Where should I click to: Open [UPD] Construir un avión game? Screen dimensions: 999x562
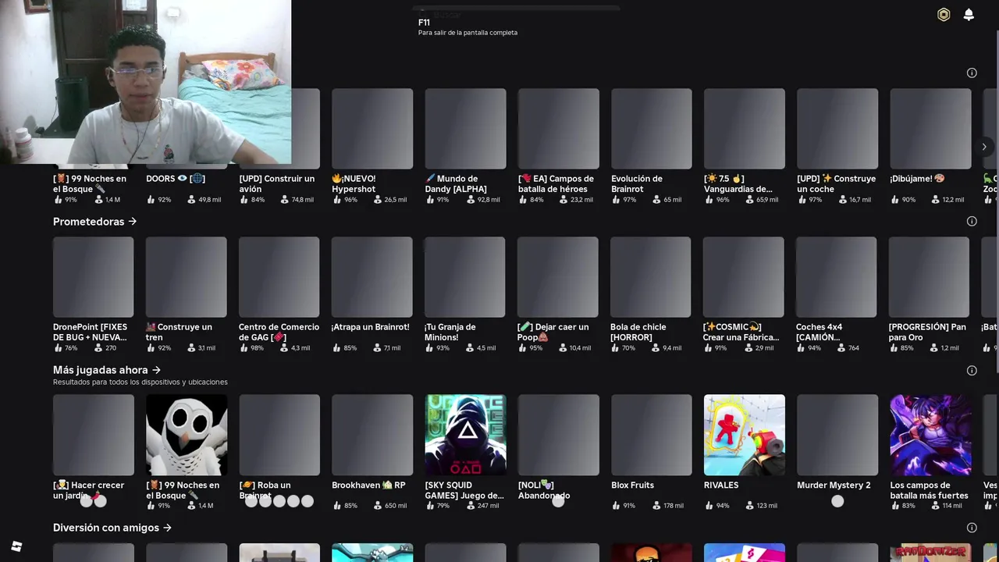[277, 183]
